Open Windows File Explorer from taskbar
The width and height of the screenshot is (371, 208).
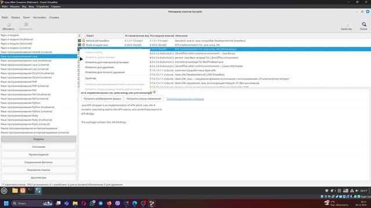click(75, 203)
